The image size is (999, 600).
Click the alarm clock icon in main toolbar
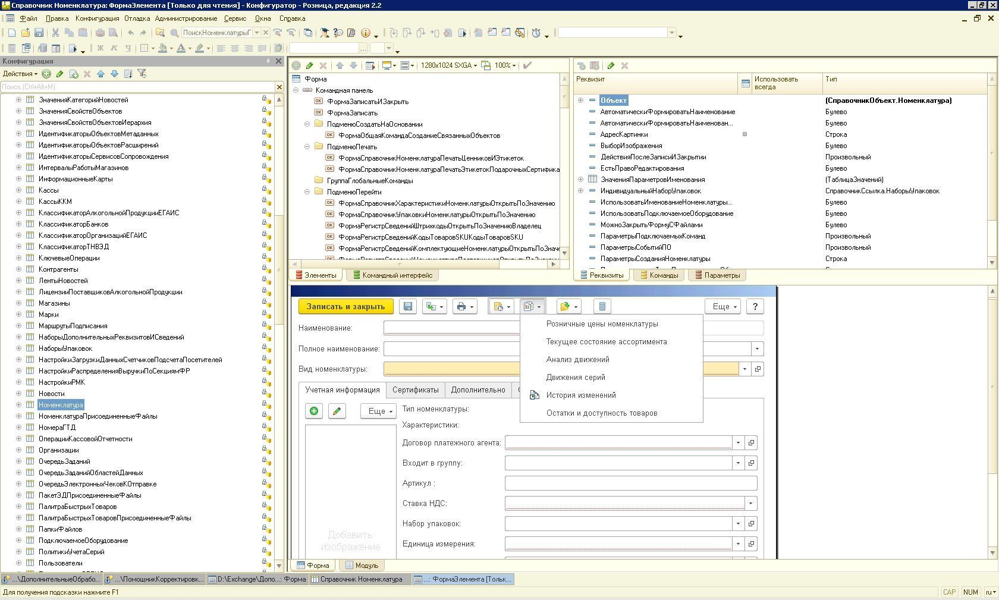pos(536,33)
